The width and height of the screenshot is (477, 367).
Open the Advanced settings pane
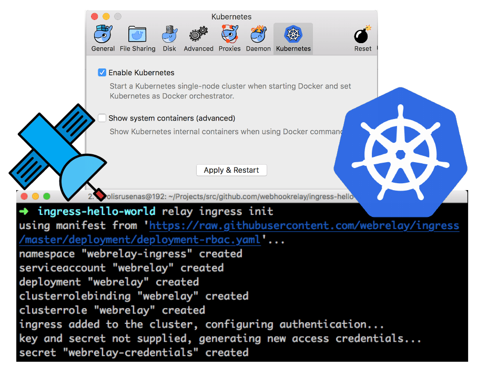pyautogui.click(x=198, y=37)
